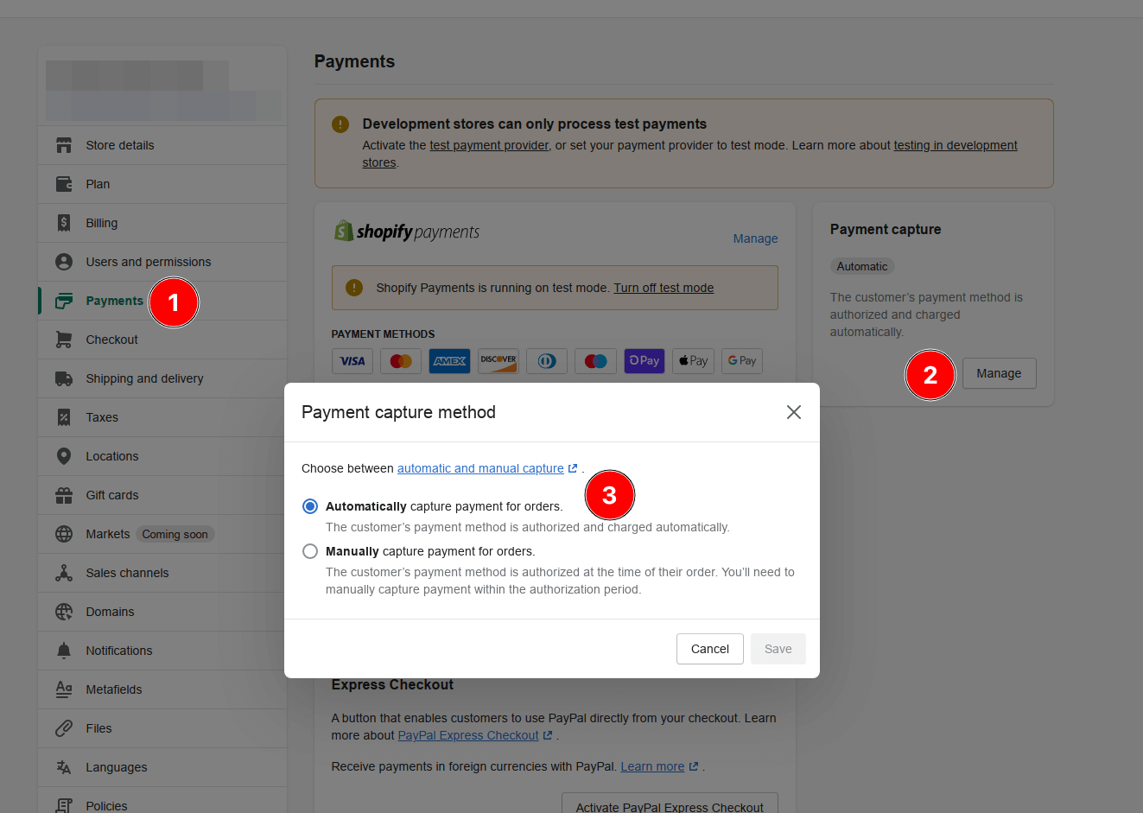
Task: Open Taxes settings
Action: (162, 417)
